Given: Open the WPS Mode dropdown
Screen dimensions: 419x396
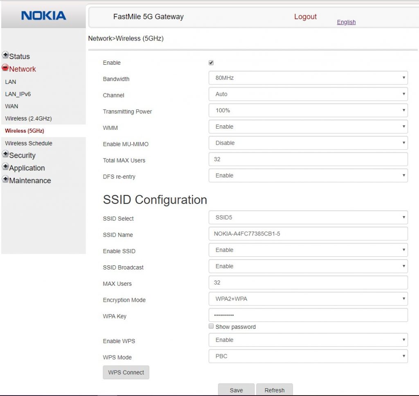Looking at the screenshot, I should [x=308, y=356].
